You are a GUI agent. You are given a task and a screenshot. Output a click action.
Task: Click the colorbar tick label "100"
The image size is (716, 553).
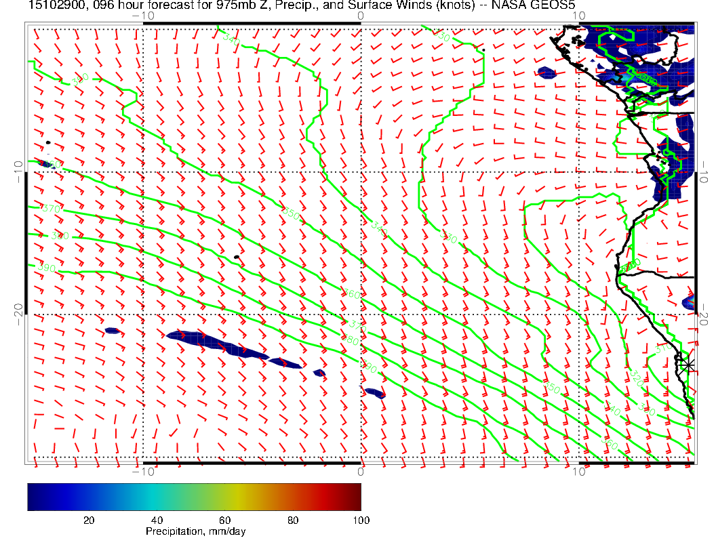pyautogui.click(x=361, y=520)
